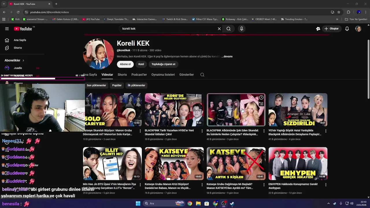This screenshot has height=208, width=370.
Task: Open options menu for Katseye Dağılmaya video
Action: [x=264, y=185]
